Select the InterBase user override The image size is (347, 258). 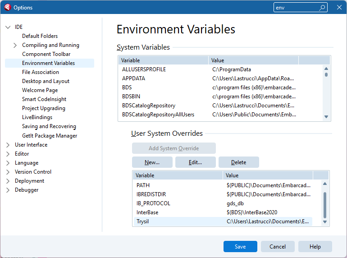(x=223, y=212)
